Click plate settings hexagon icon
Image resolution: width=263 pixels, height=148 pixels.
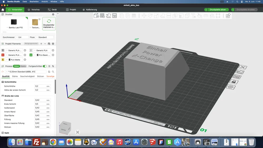[x=231, y=87]
